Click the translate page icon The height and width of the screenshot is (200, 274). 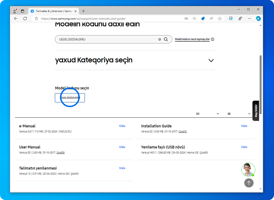click(186, 18)
